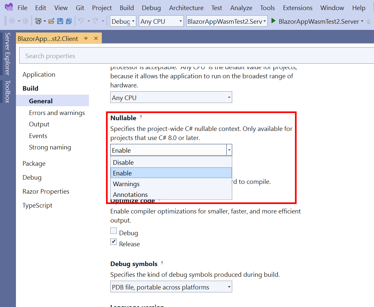
Task: Click the Debug symbols help question mark
Action: pyautogui.click(x=162, y=263)
